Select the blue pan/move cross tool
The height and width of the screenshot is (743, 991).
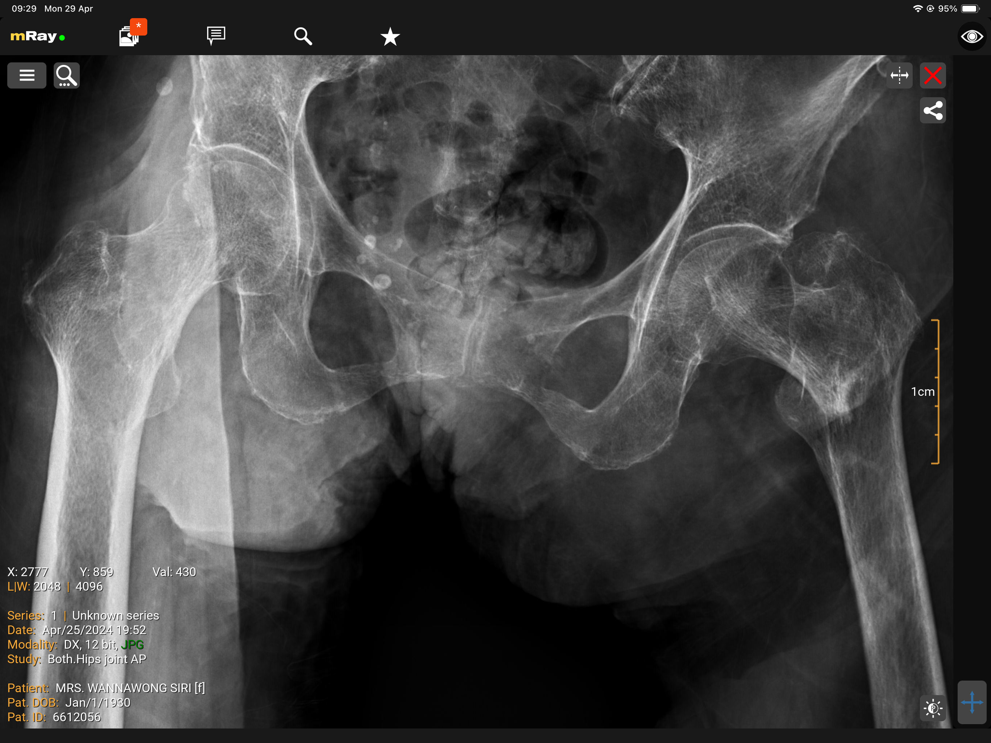[971, 702]
